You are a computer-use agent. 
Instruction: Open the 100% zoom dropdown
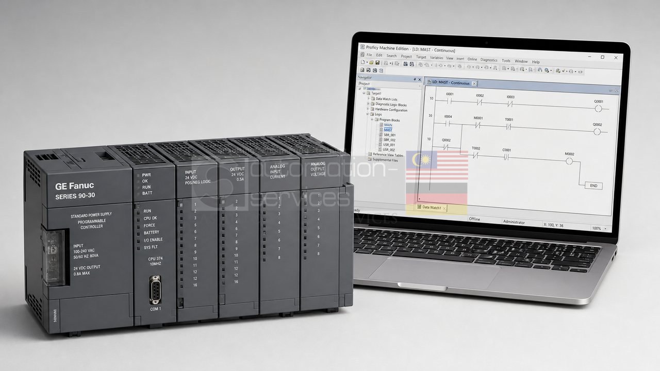click(x=599, y=228)
